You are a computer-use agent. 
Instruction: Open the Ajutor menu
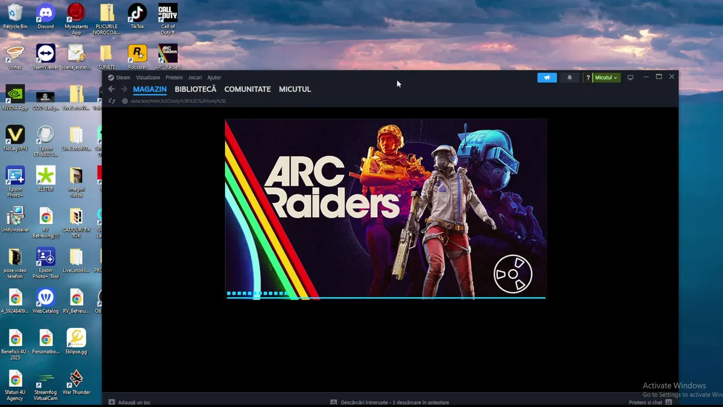(x=214, y=77)
